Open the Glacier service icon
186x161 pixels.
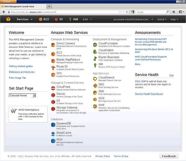point(53,95)
